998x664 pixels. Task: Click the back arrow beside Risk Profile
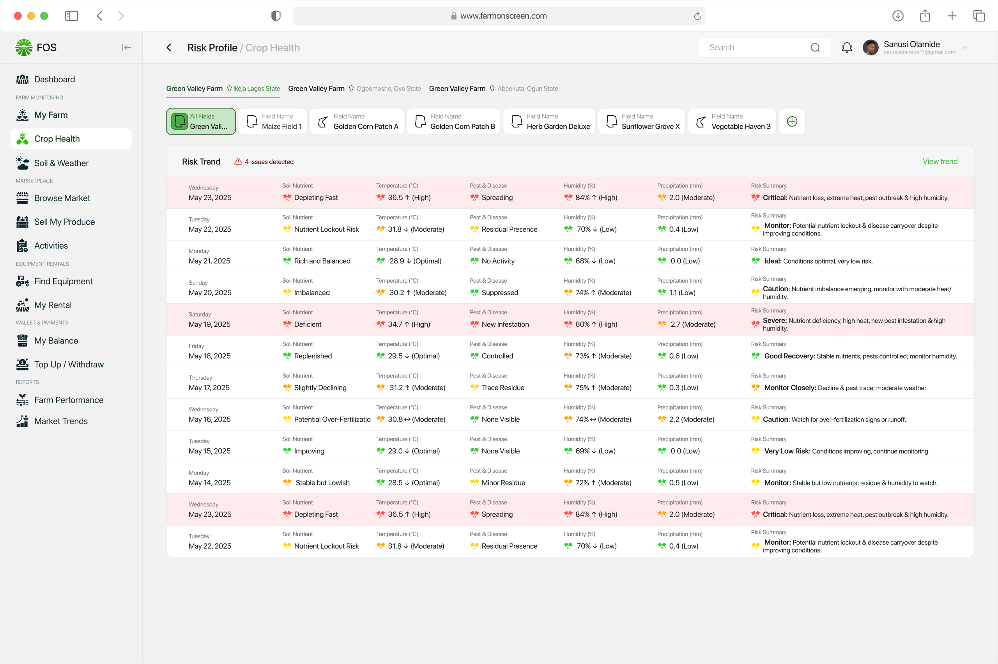(x=169, y=48)
